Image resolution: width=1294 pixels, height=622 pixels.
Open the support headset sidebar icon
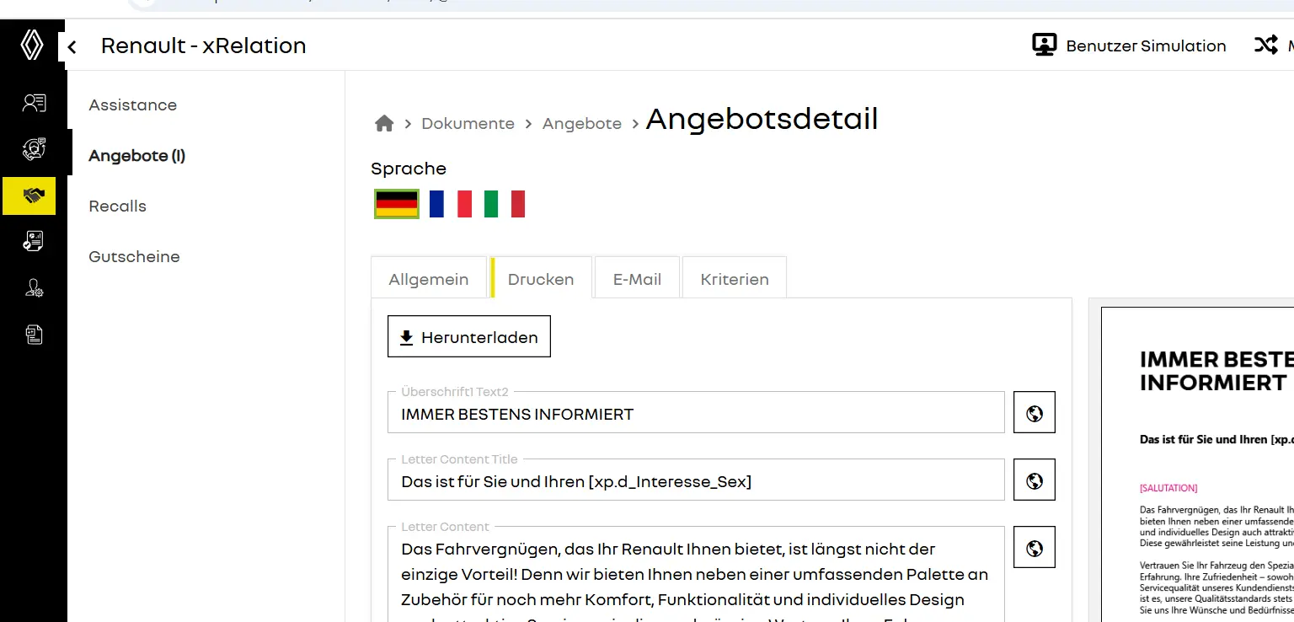point(34,149)
